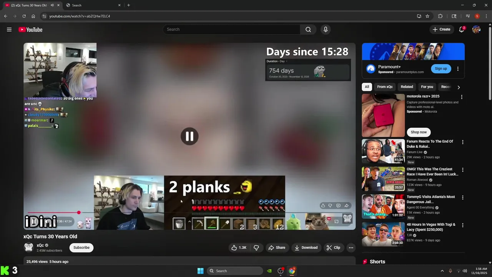Bookmark this page with the star icon
This screenshot has width=492, height=277.
click(427, 16)
